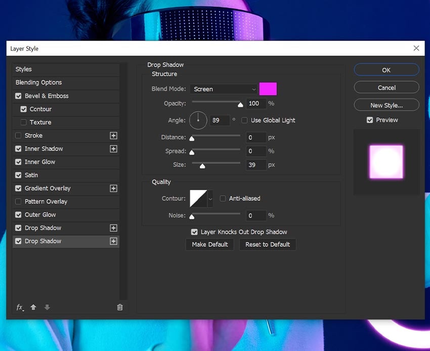Disable the Inner Glow checkbox

(x=18, y=162)
